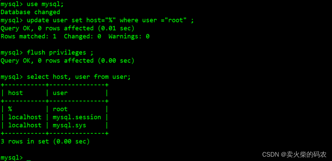332x161 pixels.
Task: Click the 'user' column header
Action: (60, 93)
